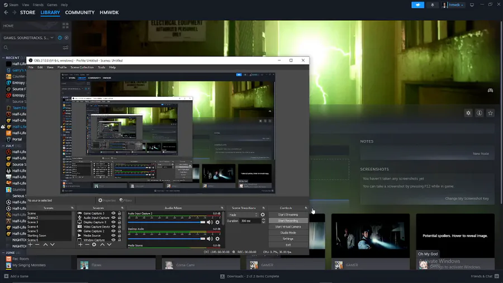Click Change My Screenshot Key link
503x283 pixels.
(x=467, y=199)
